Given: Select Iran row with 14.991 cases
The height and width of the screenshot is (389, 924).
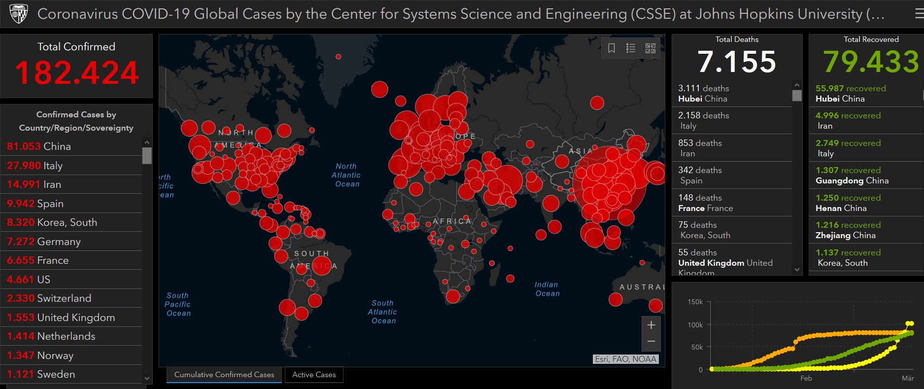Looking at the screenshot, I should 71,184.
